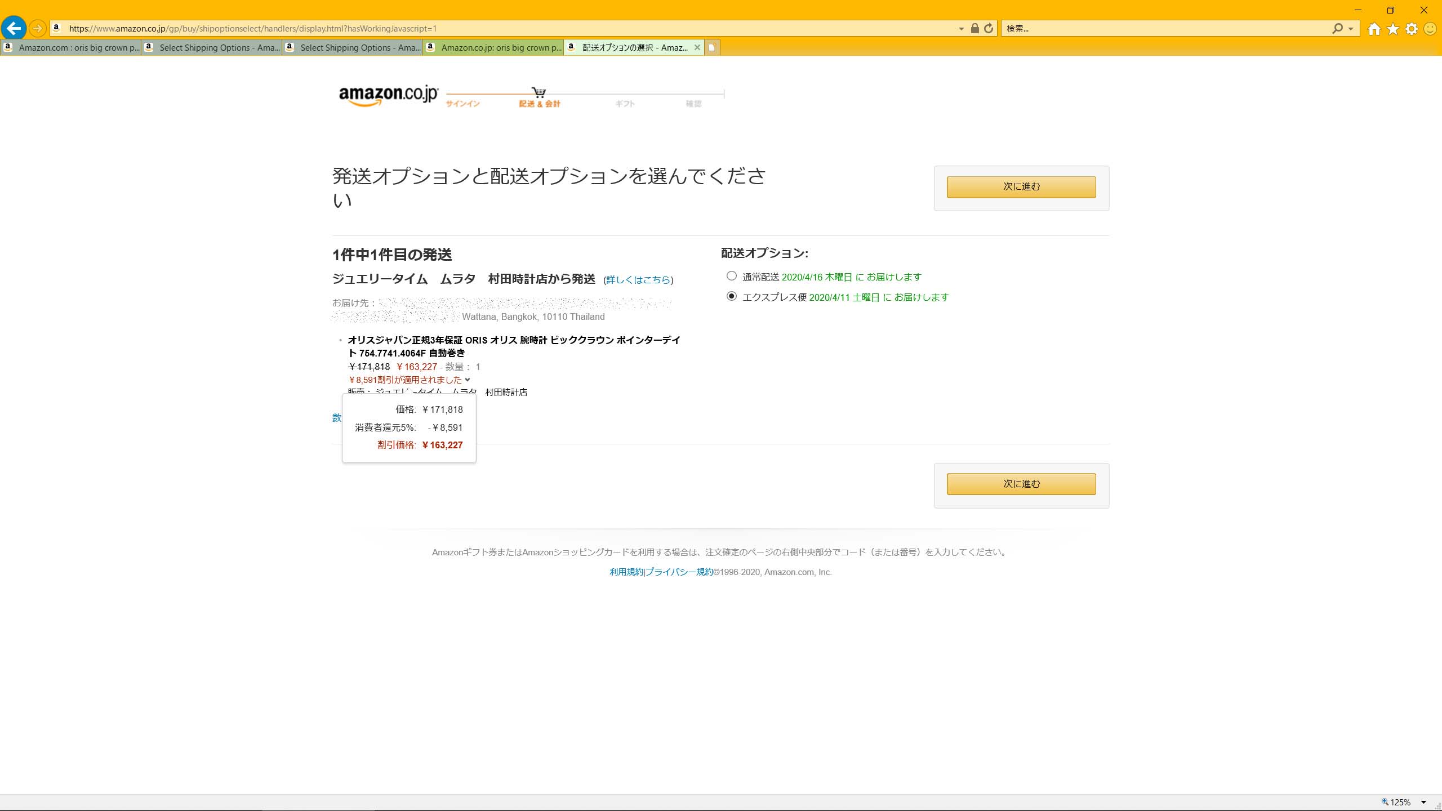Open the 'プライバシー規約' footer link
1442x811 pixels.
click(679, 572)
